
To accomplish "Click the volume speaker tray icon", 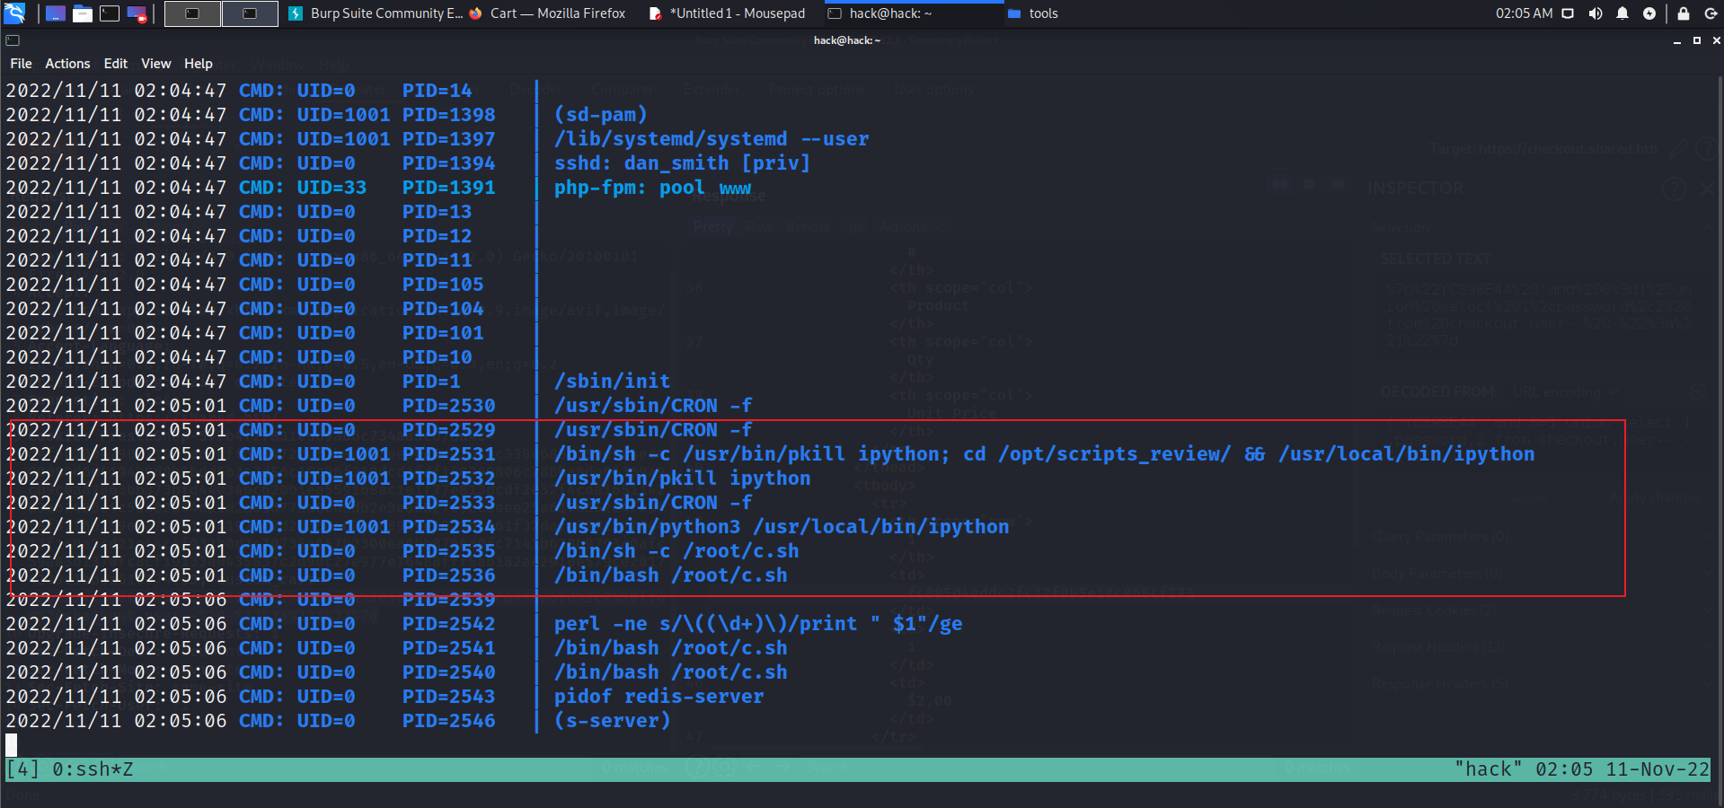I will click(1595, 13).
